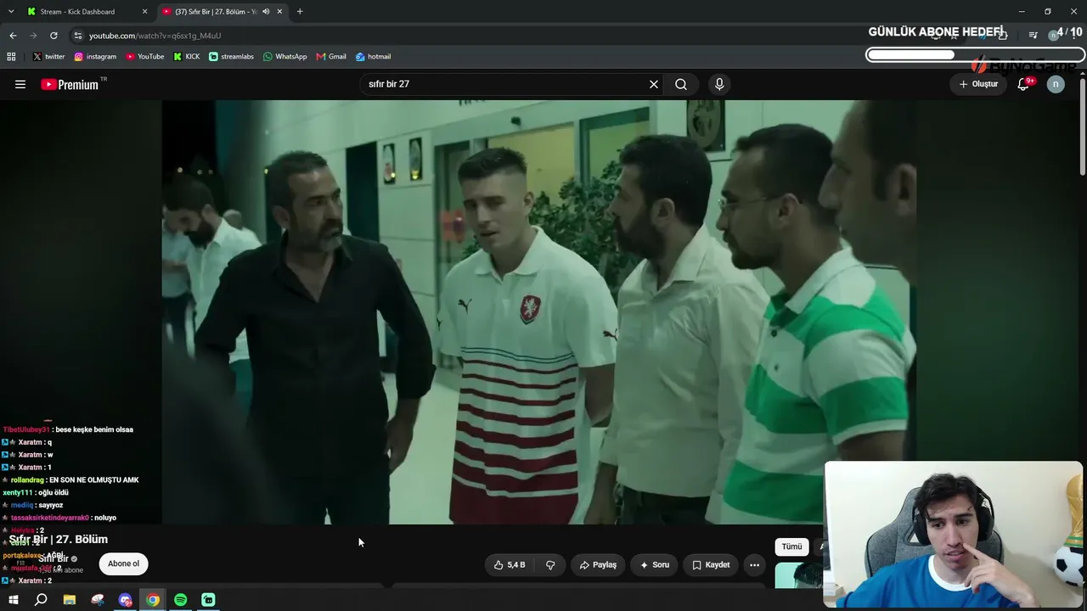
Task: Open the Windows Start menu
Action: 13,600
